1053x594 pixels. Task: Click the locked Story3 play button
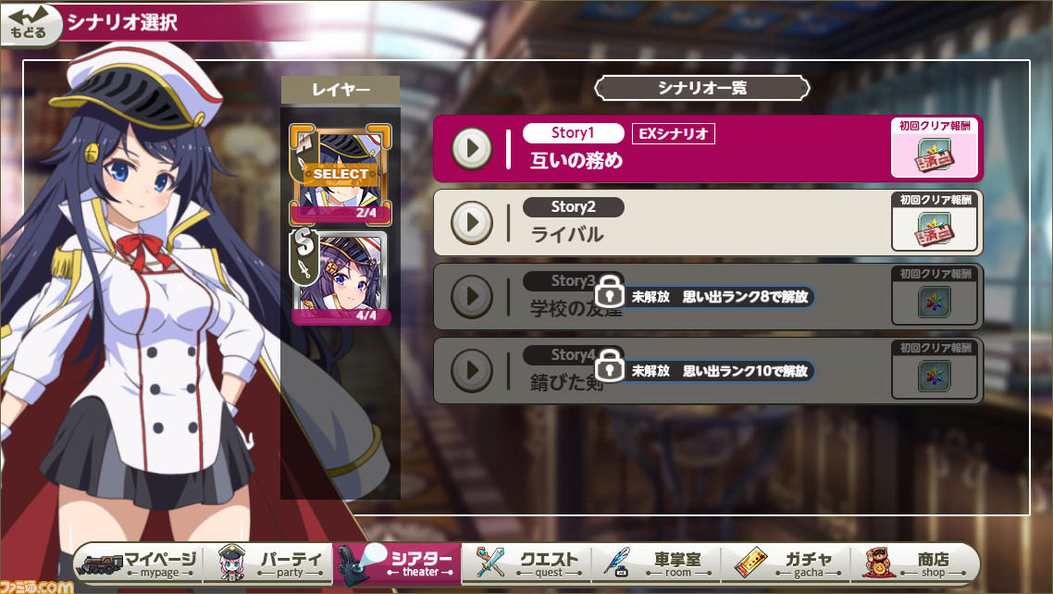tap(471, 296)
